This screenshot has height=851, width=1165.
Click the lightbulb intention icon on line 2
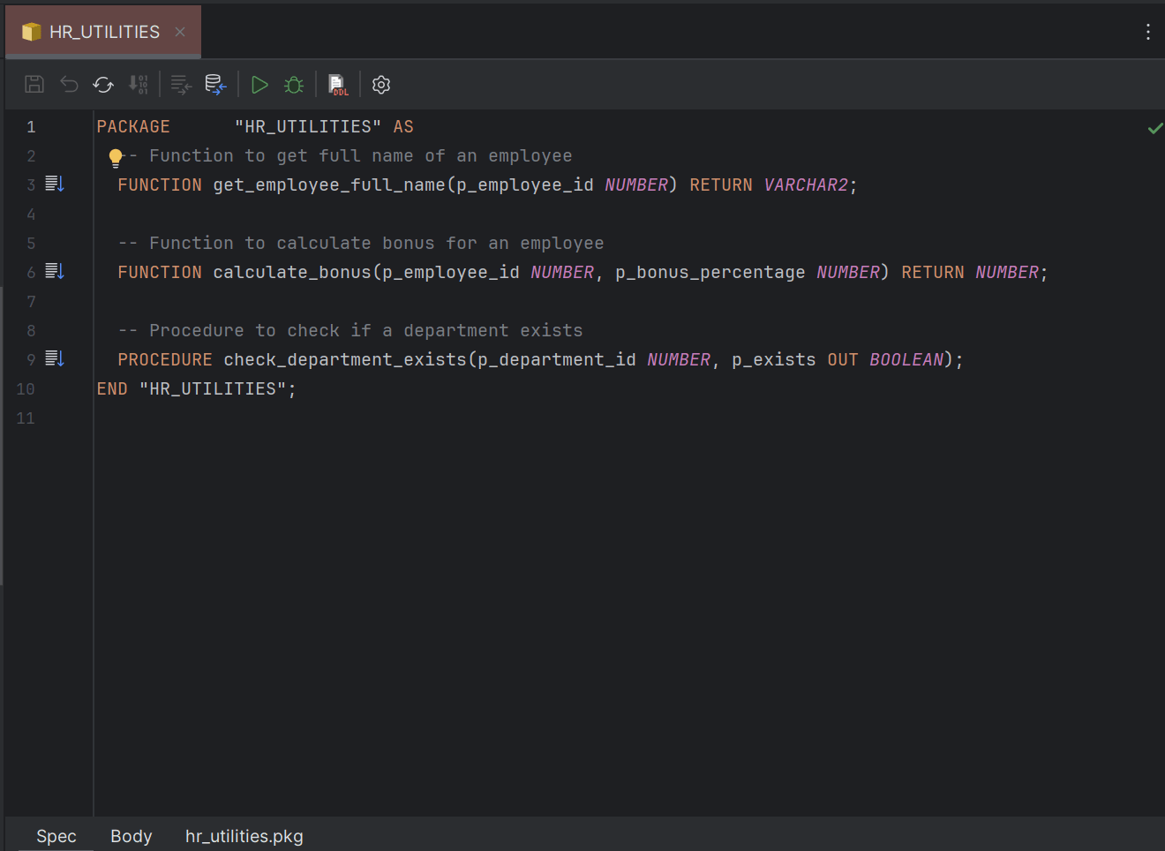[x=116, y=156]
